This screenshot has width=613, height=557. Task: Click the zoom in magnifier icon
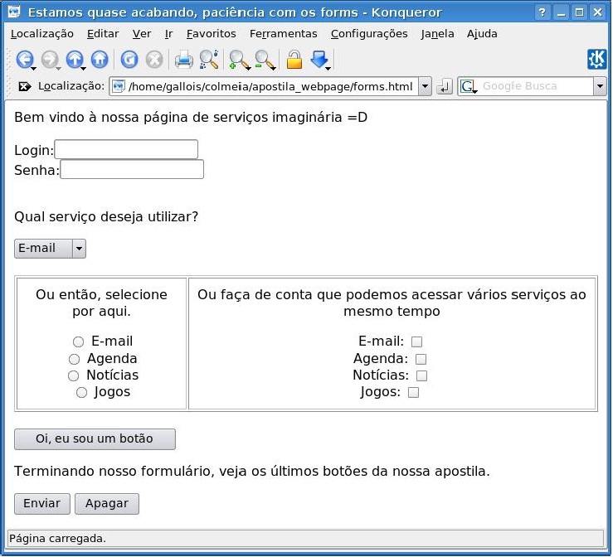(x=239, y=59)
